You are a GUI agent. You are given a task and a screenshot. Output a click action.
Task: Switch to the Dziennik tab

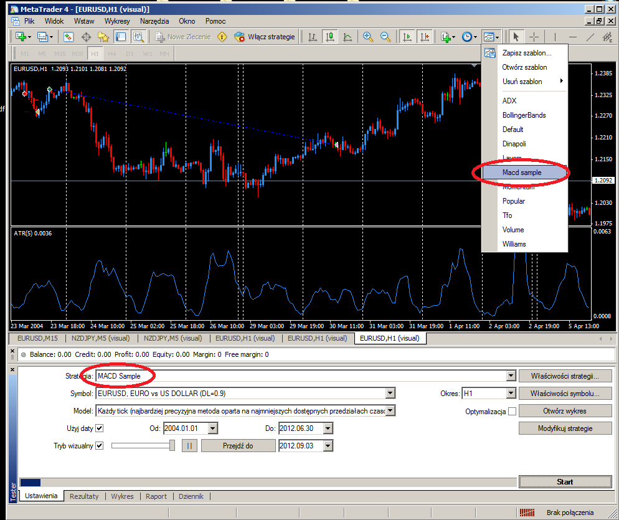pyautogui.click(x=191, y=496)
